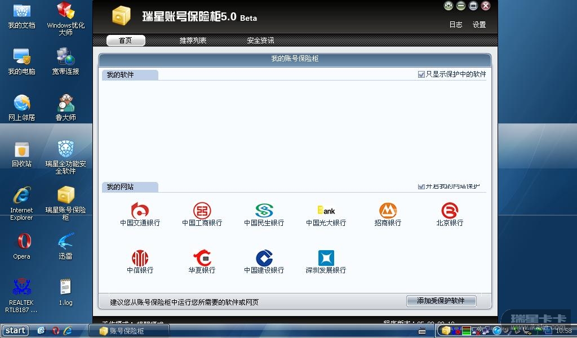577x338 pixels.
Task: Launch the 北京银行 site icon
Action: point(450,211)
